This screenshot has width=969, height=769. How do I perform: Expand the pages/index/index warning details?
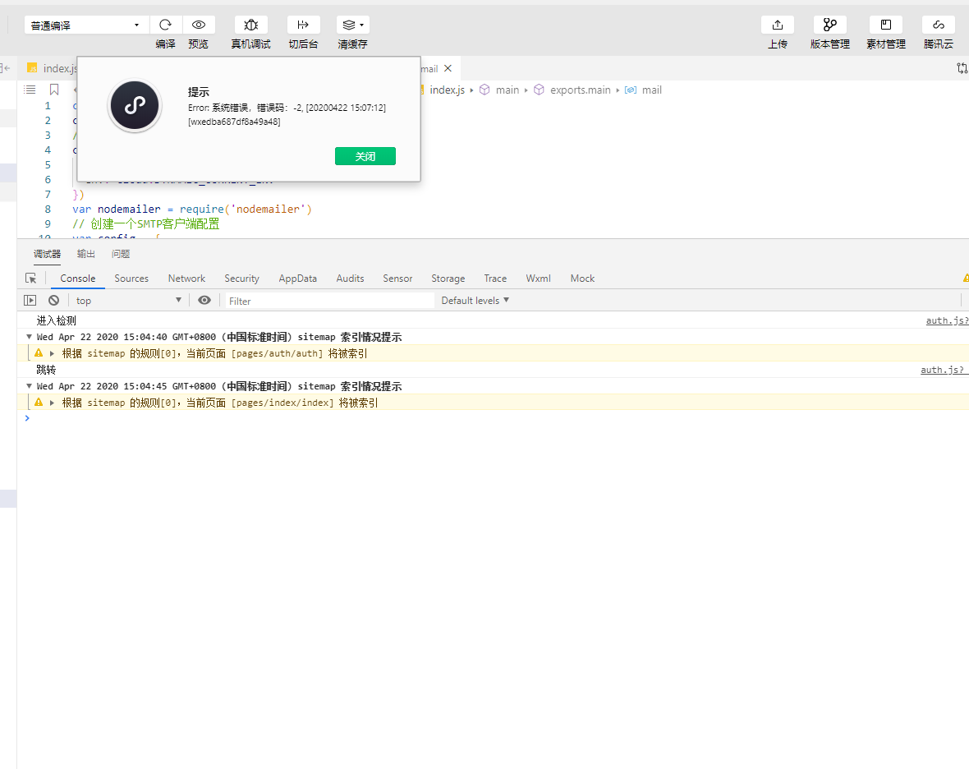tap(52, 403)
